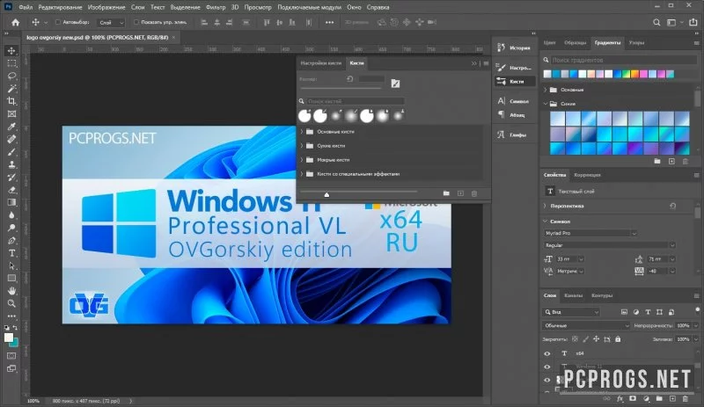This screenshot has width=704, height=407.
Task: Click the Home icon in options bar
Action: [15, 22]
